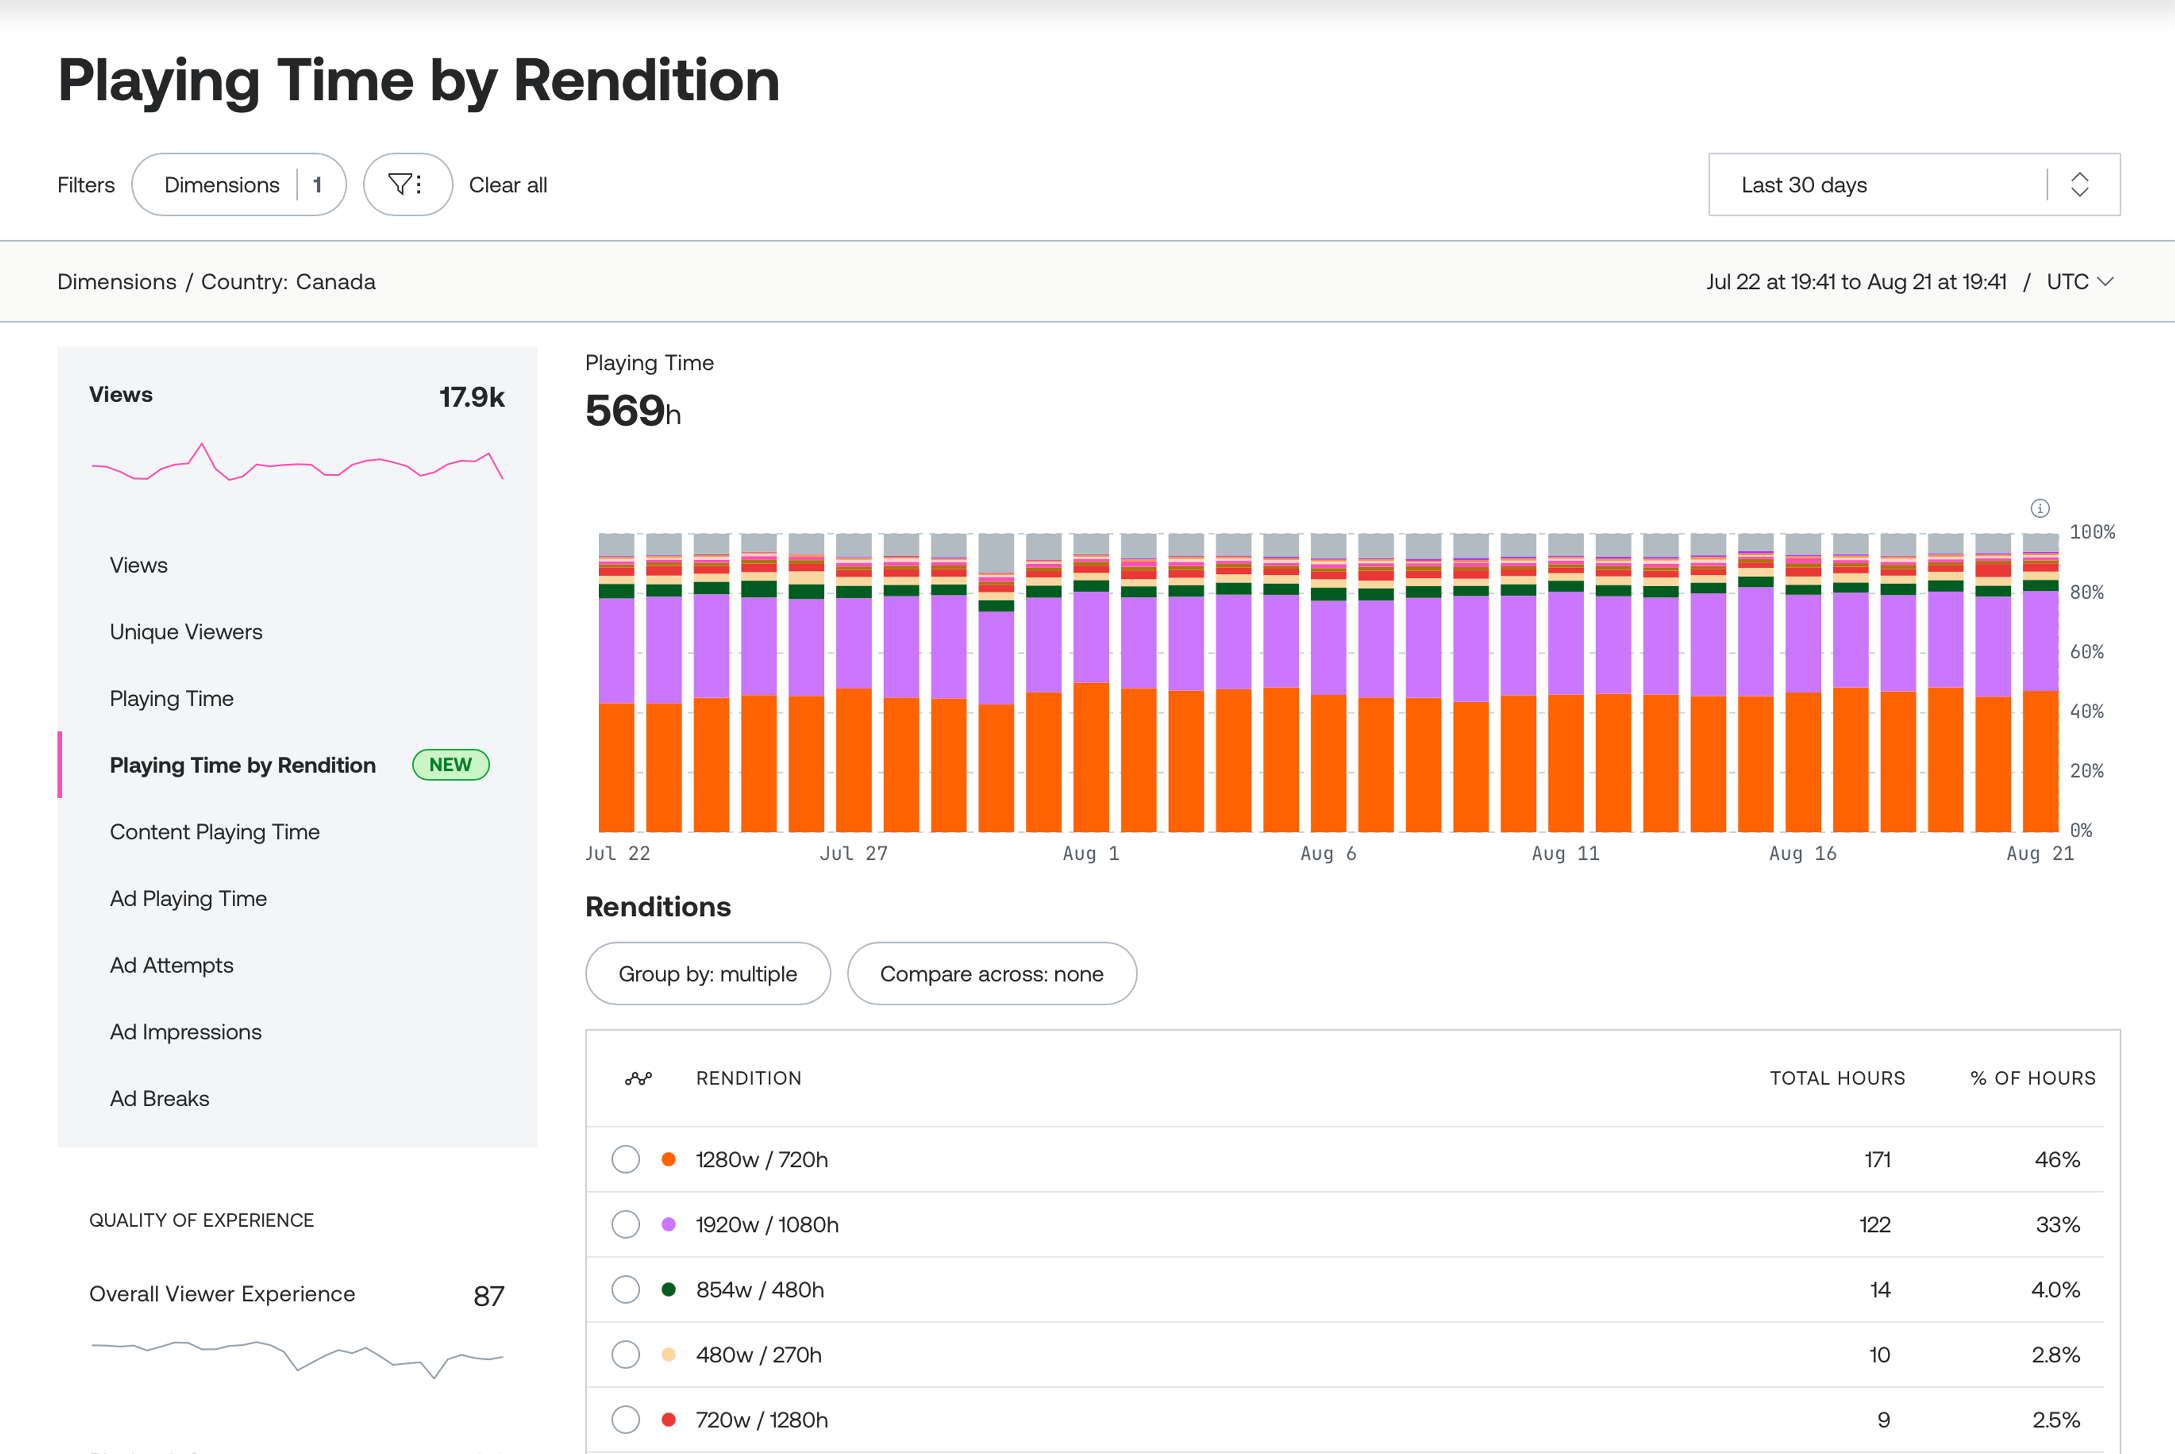2175x1454 pixels.
Task: Click the RENDITION column header
Action: pyautogui.click(x=749, y=1077)
